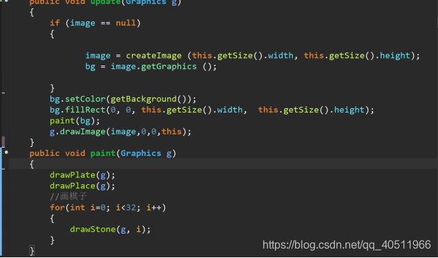Click the 'paint(bg);' statement
Image resolution: width=438 pixels, height=258 pixels.
[75, 121]
